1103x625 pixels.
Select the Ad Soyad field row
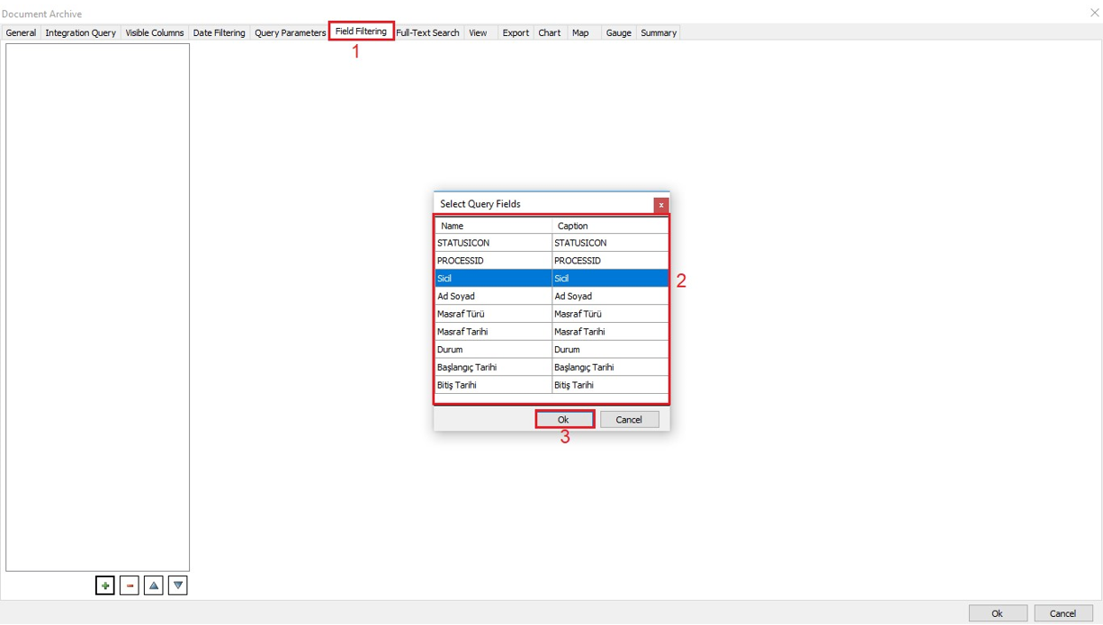[x=493, y=296]
